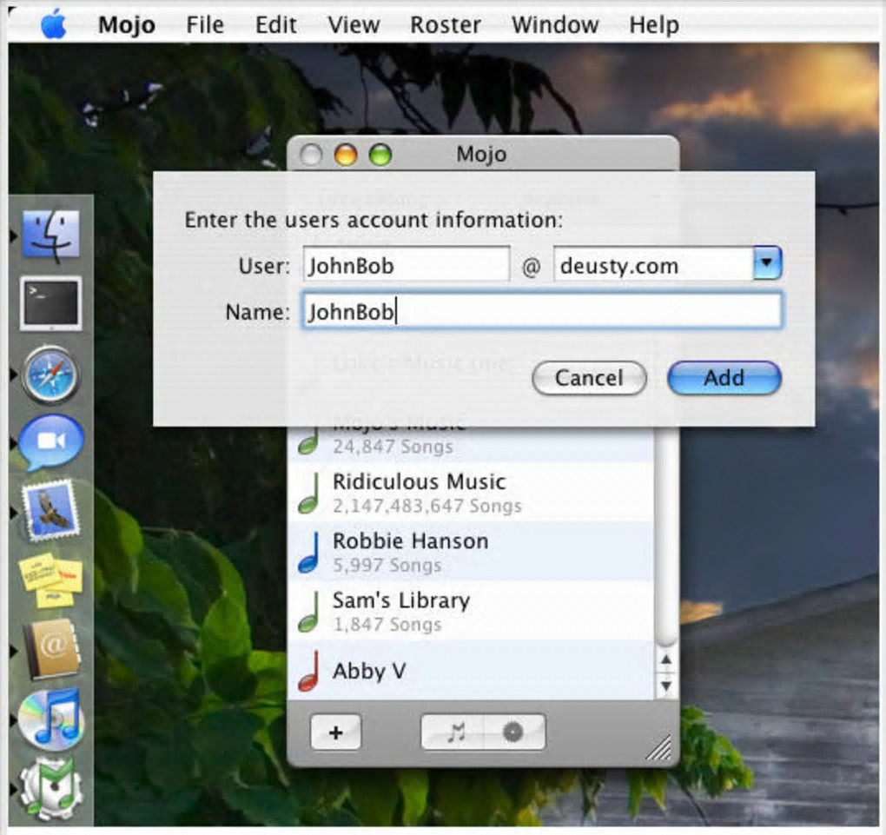The height and width of the screenshot is (835, 886).
Task: Click the Cancel button
Action: click(x=589, y=378)
